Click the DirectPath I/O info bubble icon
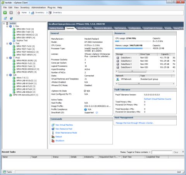 click(97, 113)
